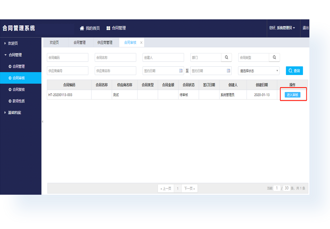Screen dimensions: 330x229
Task: Collapse the sidebar using the splitter arrow
Action: [43, 121]
